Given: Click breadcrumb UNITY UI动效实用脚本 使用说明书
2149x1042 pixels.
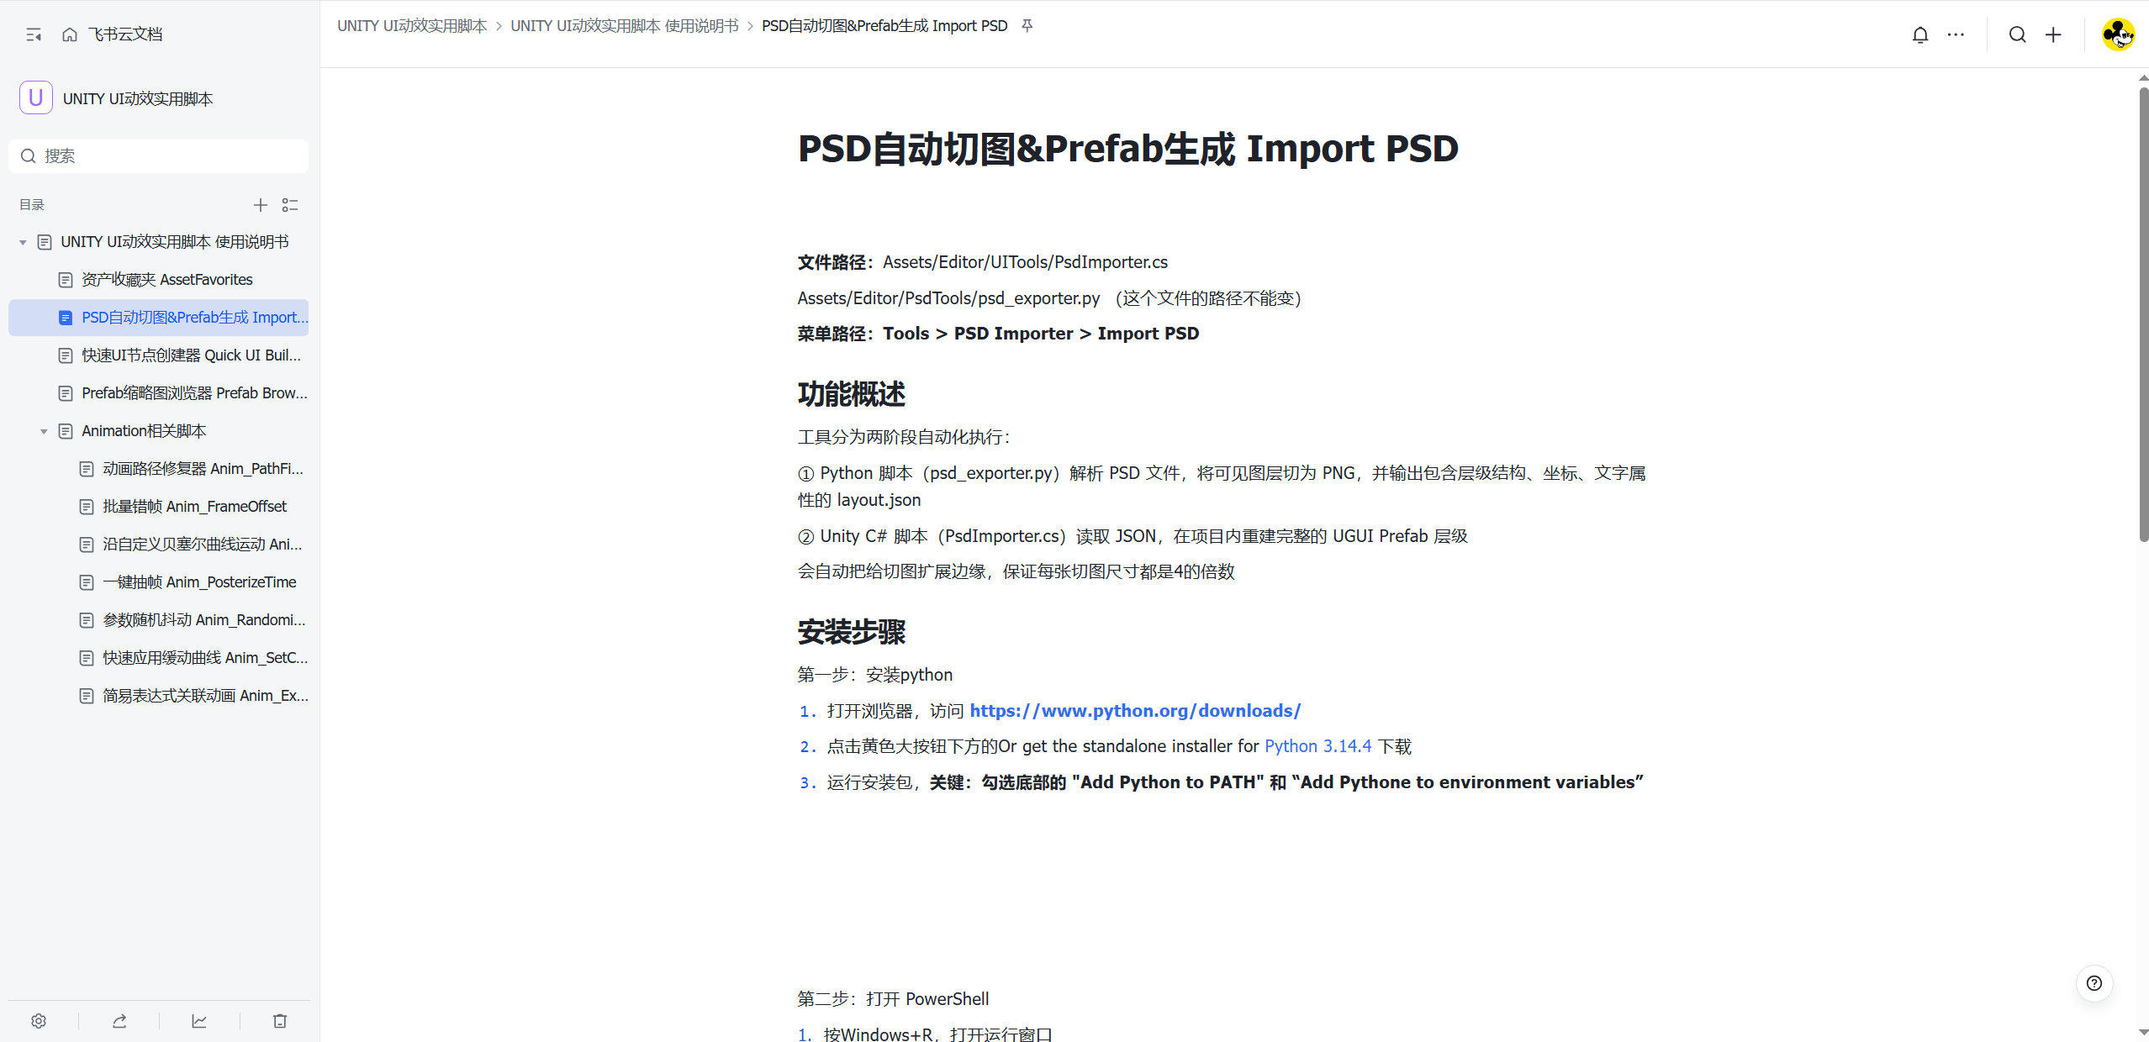Looking at the screenshot, I should 625,26.
